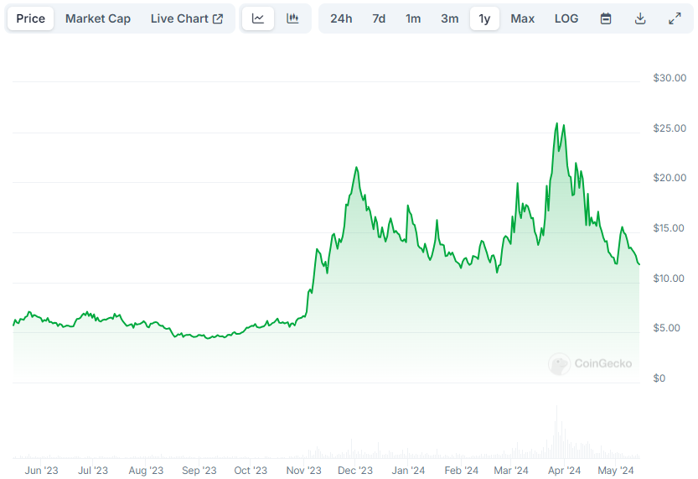698x479 pixels.
Task: Set time range to 3m
Action: (450, 18)
